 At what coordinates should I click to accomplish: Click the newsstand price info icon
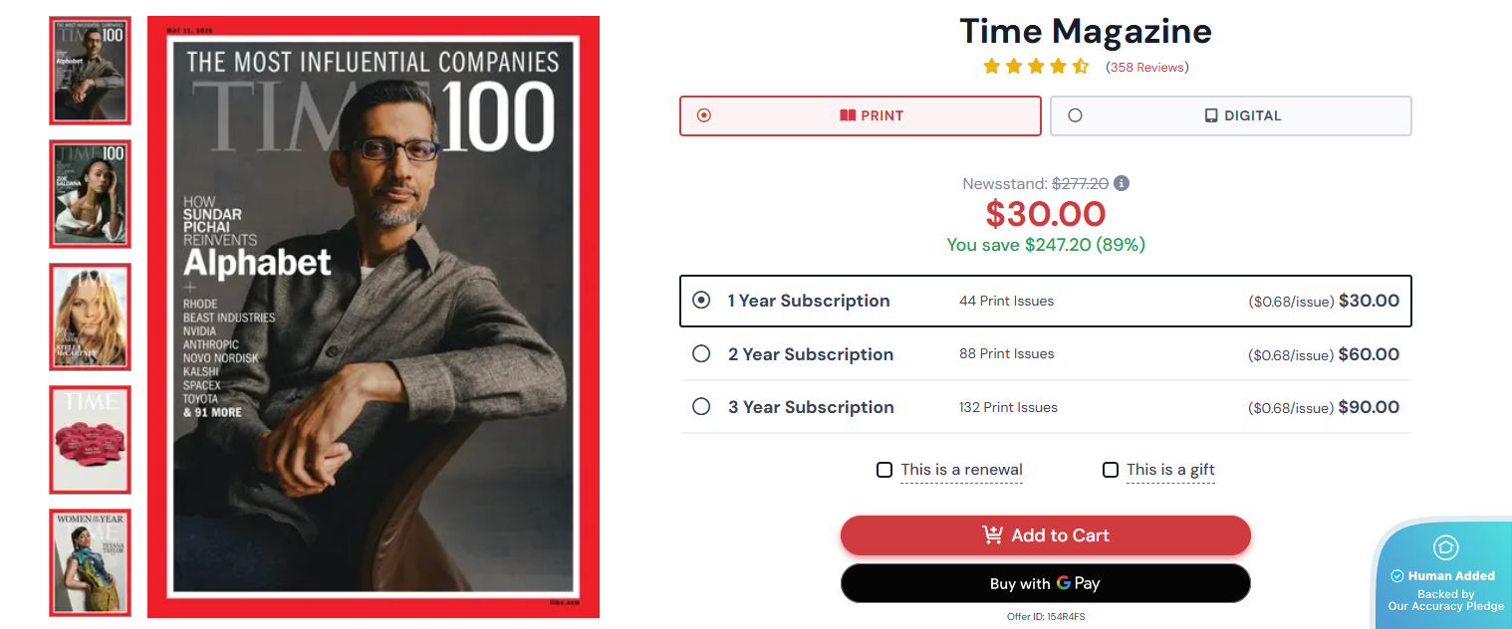[1122, 183]
